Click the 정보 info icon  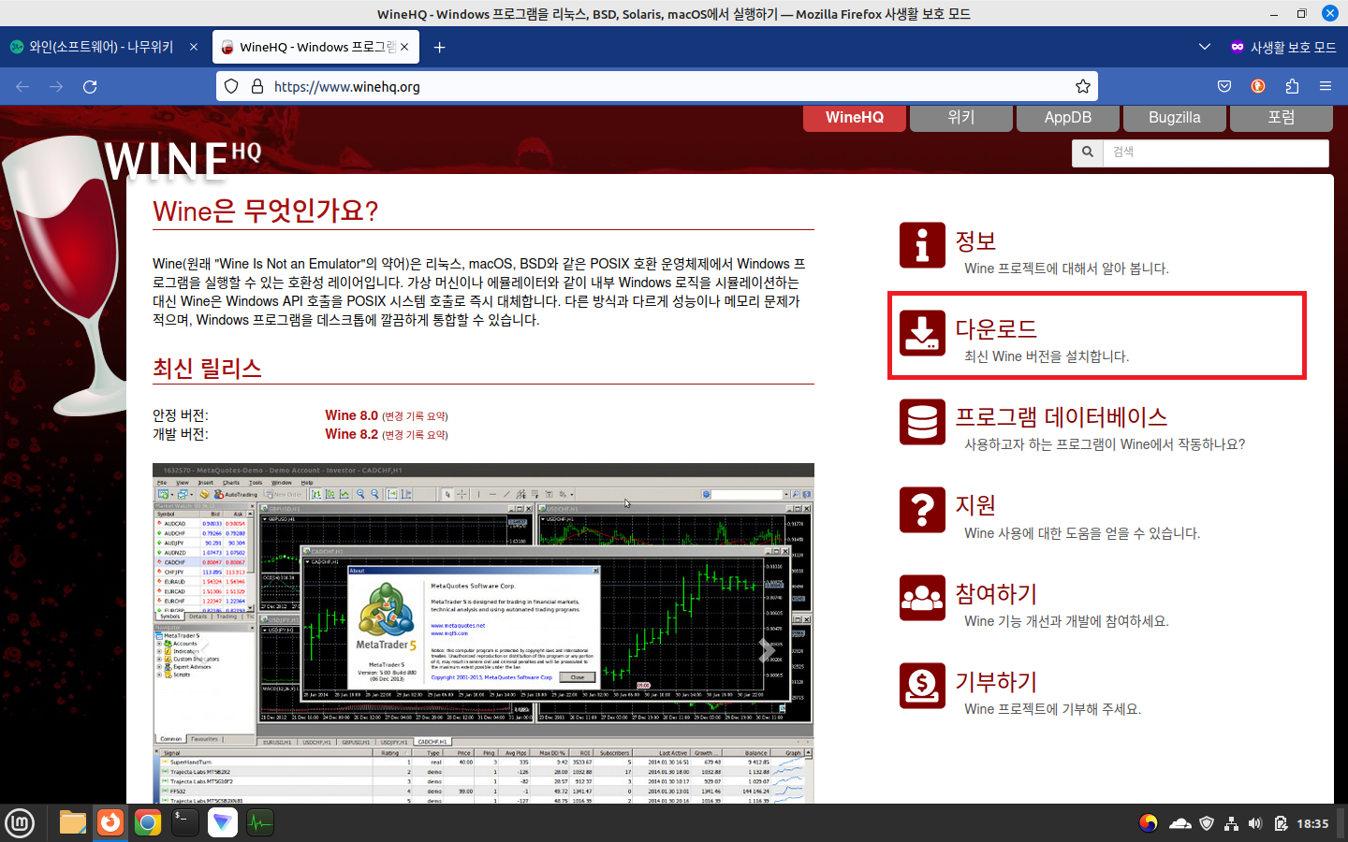pos(922,245)
